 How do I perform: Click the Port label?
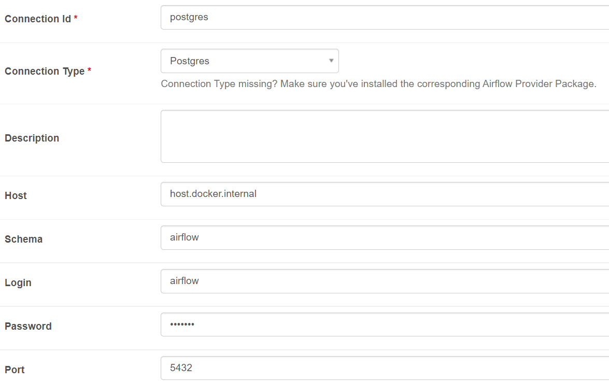(15, 370)
